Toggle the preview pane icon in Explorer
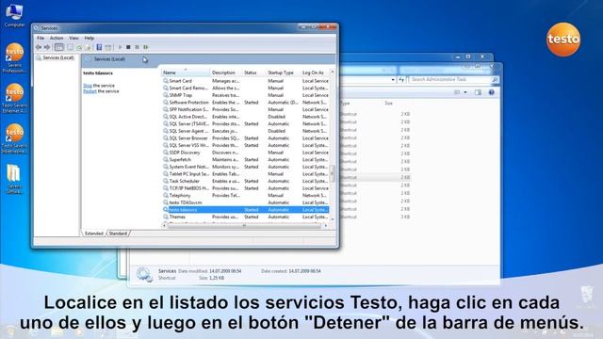The width and height of the screenshot is (603, 339). pos(478,92)
